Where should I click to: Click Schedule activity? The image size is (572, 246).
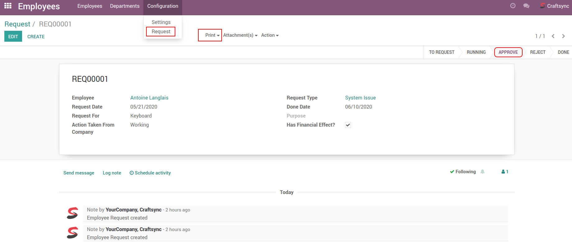[150, 173]
